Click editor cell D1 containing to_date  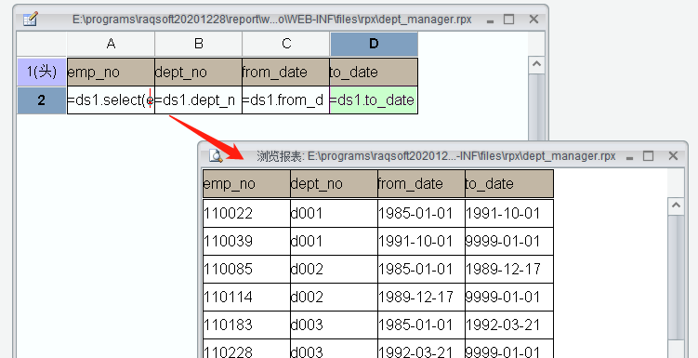[374, 73]
